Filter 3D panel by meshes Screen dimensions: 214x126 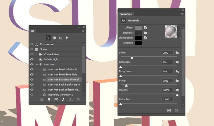[x=54, y=38]
